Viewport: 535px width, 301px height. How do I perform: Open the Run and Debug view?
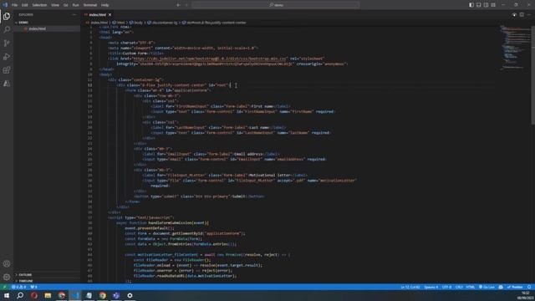[7, 57]
